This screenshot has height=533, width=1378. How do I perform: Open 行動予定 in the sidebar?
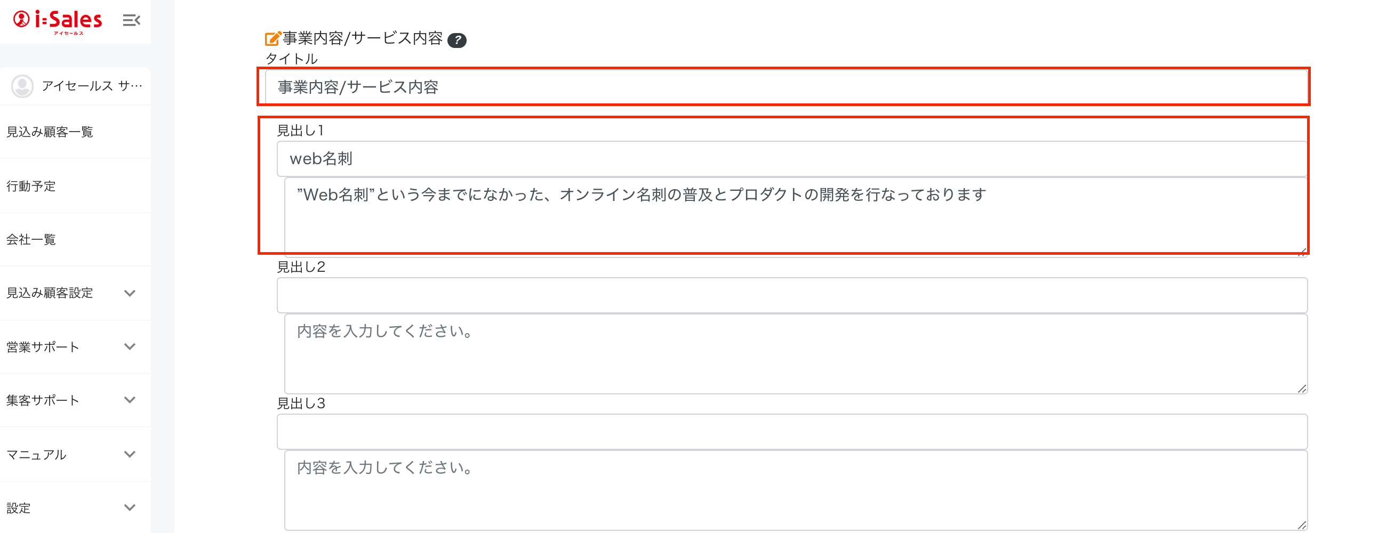(31, 186)
